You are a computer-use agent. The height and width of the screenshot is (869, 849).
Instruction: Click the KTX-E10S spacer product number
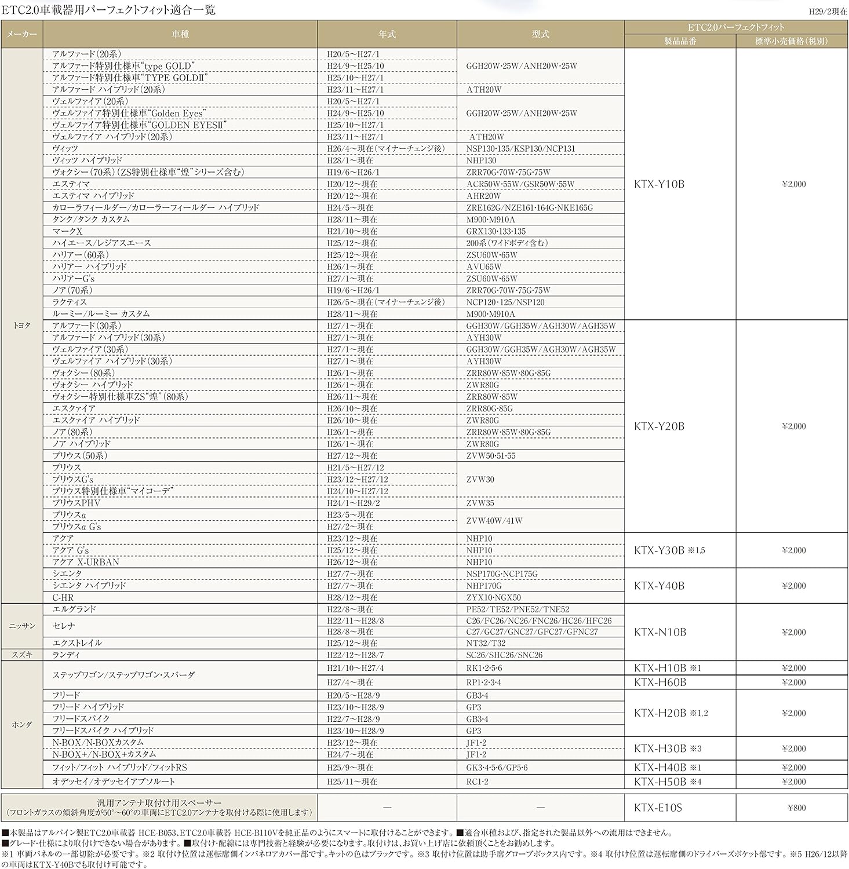point(658,808)
